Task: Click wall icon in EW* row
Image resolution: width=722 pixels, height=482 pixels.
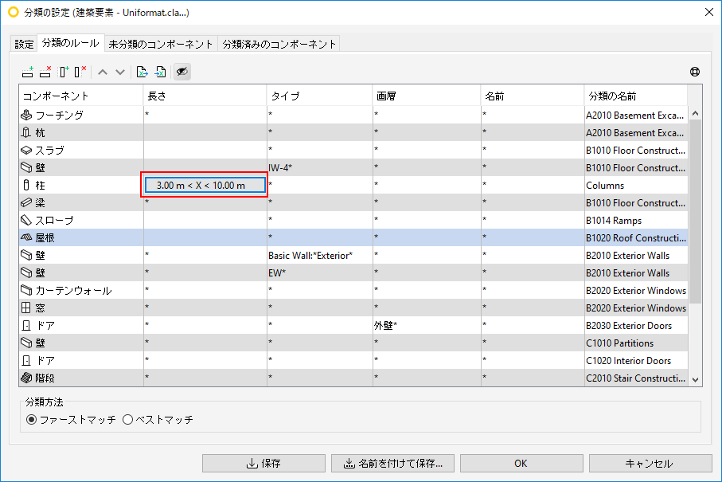Action: click(x=26, y=272)
